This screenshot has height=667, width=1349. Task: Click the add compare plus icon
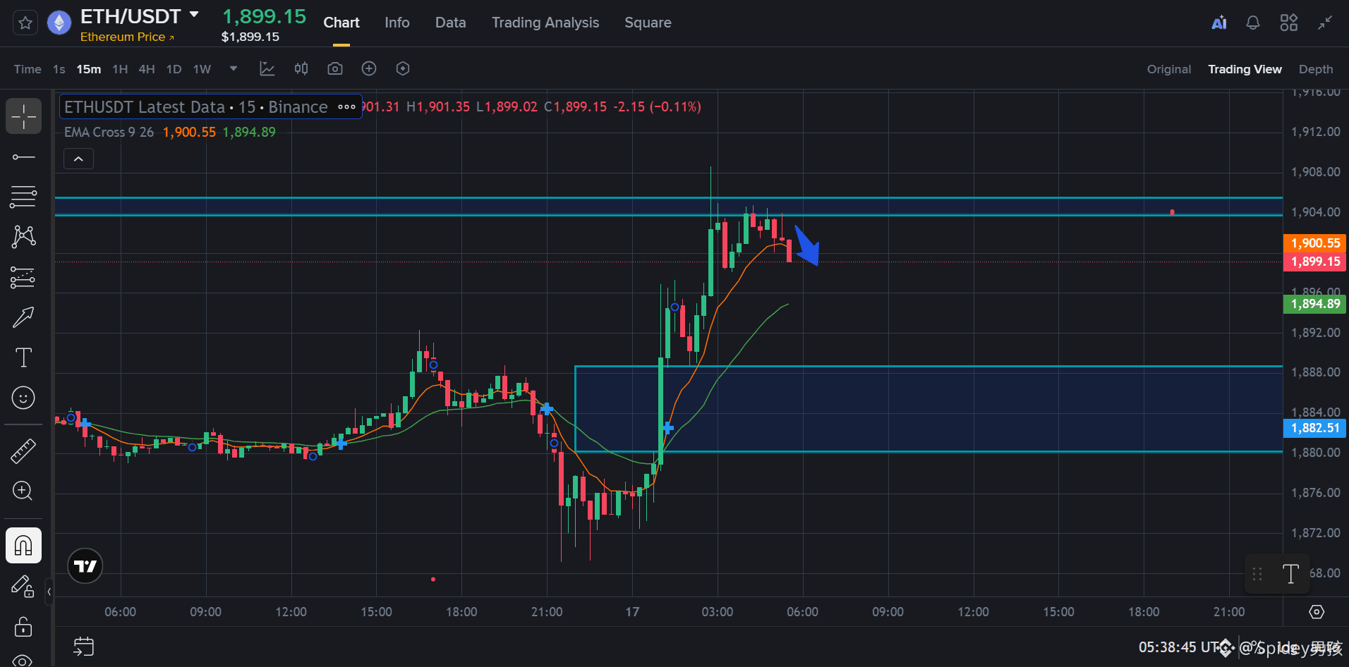pyautogui.click(x=369, y=68)
